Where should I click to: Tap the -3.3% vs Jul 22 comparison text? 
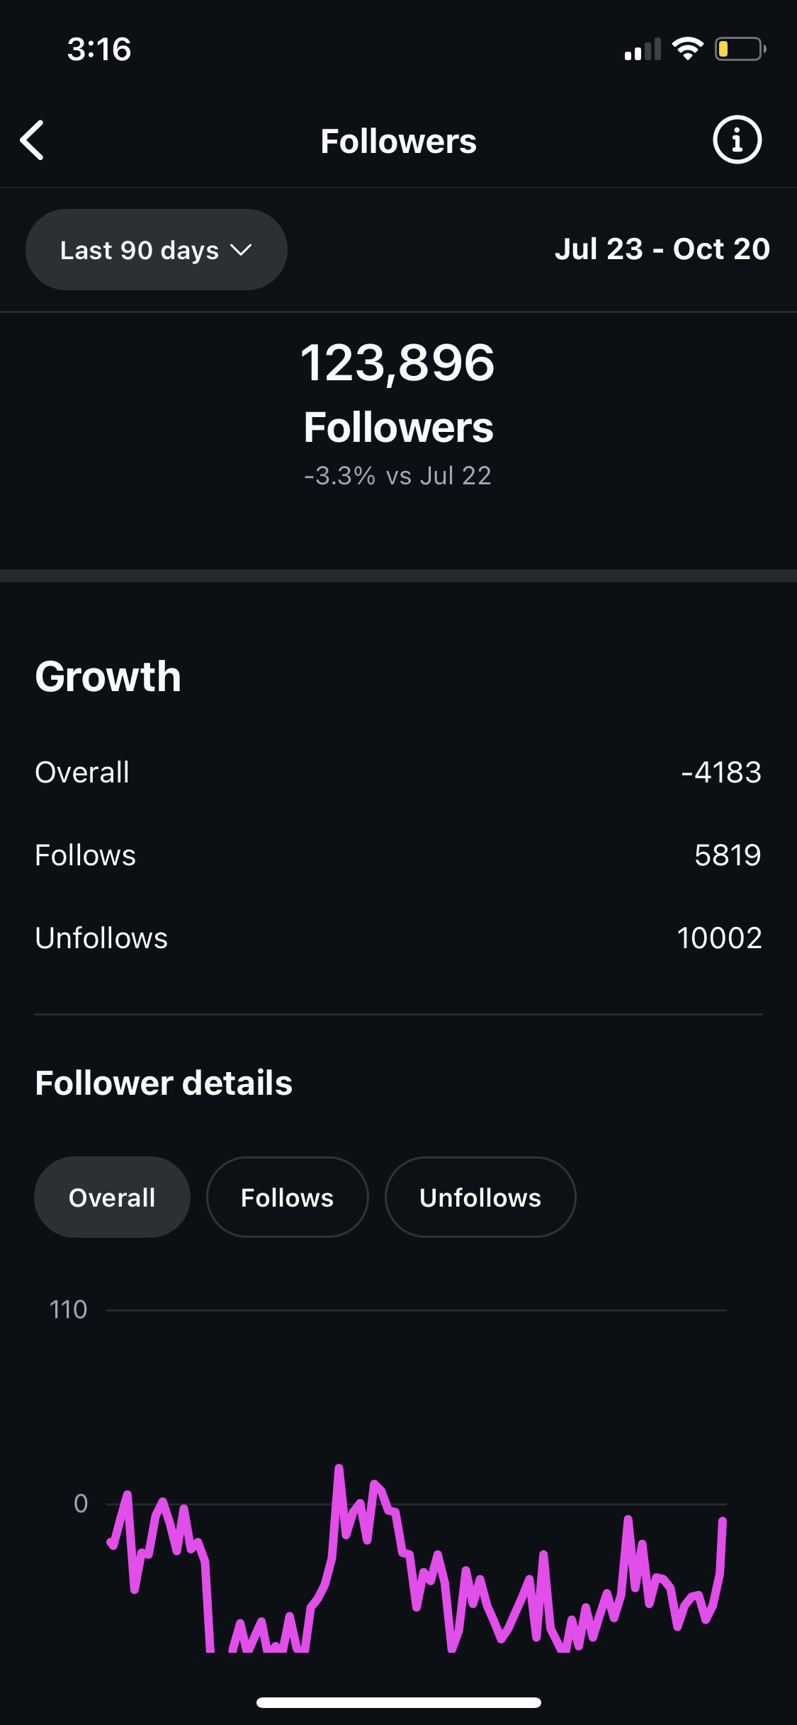point(397,476)
